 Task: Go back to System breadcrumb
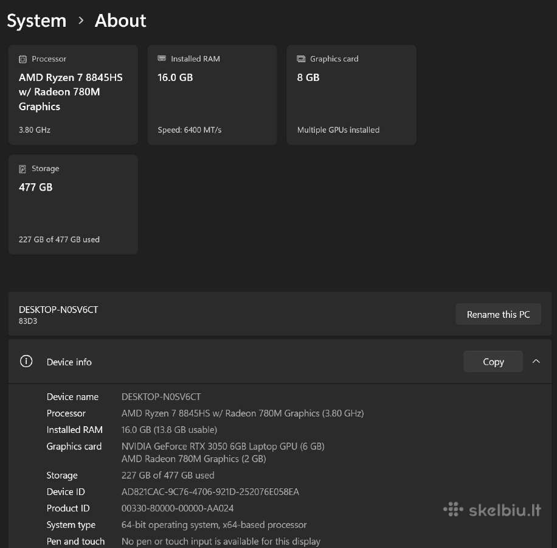(36, 21)
